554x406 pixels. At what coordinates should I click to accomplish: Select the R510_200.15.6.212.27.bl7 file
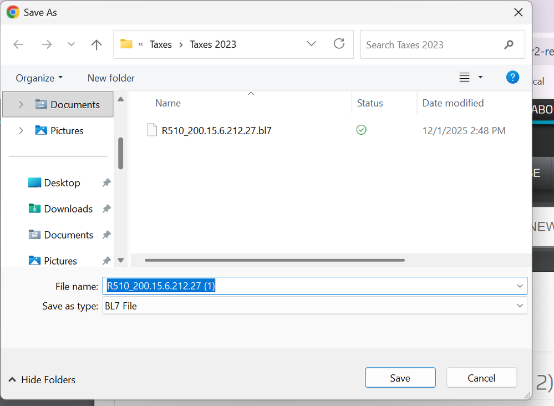(216, 130)
